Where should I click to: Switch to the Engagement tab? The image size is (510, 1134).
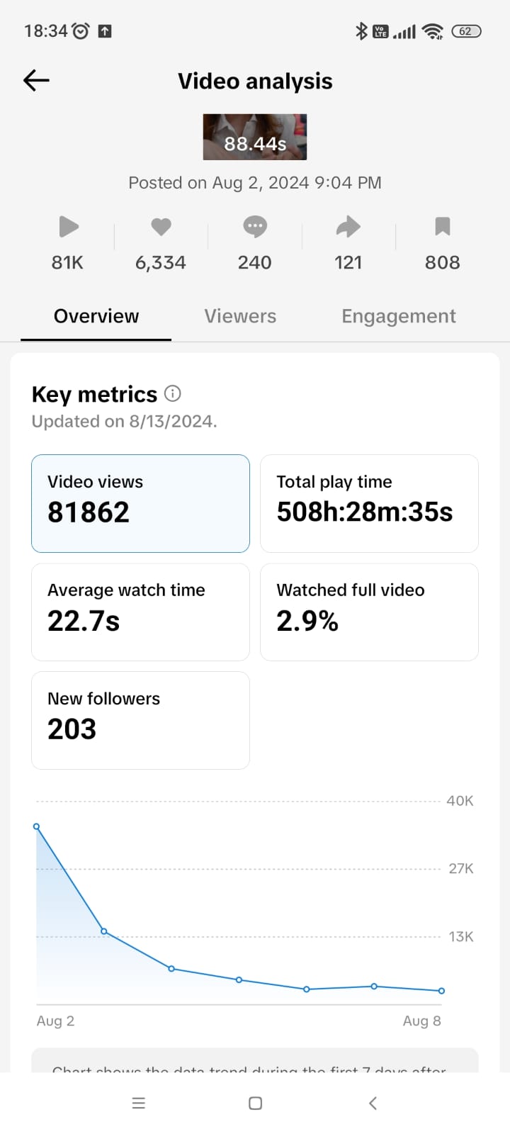(398, 316)
